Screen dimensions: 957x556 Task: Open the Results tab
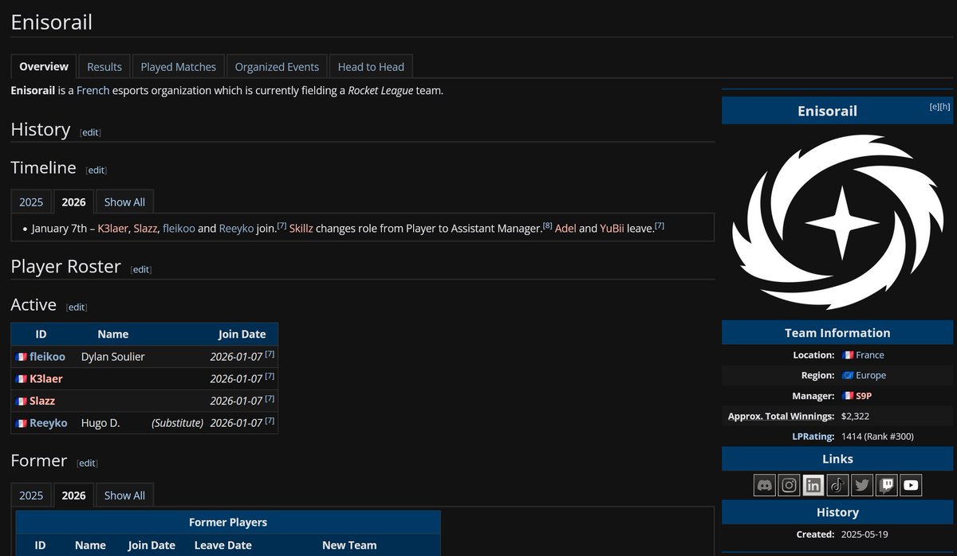point(104,67)
